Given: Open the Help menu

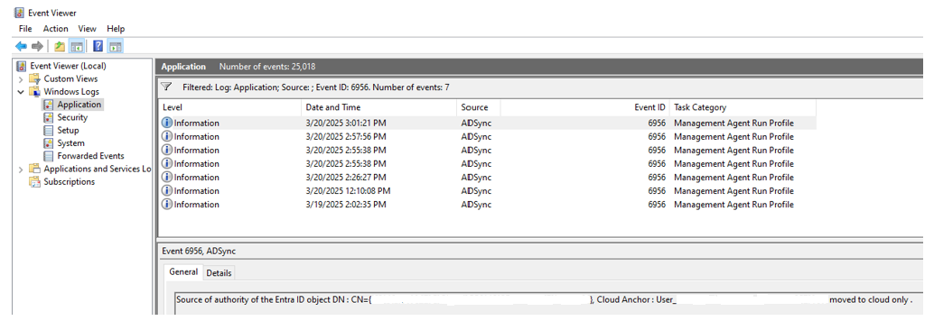Looking at the screenshot, I should (x=116, y=29).
